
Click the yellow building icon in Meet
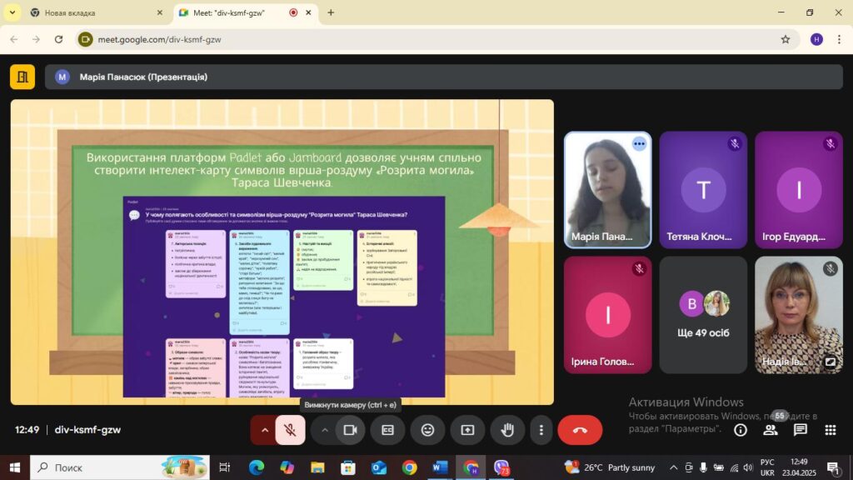tap(22, 77)
